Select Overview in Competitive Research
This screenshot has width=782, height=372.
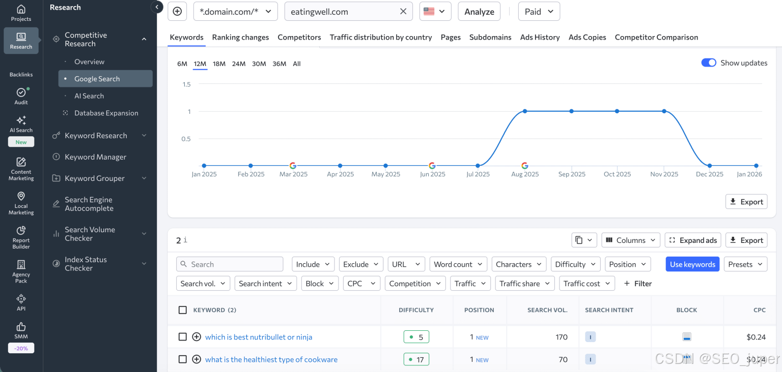click(x=89, y=61)
